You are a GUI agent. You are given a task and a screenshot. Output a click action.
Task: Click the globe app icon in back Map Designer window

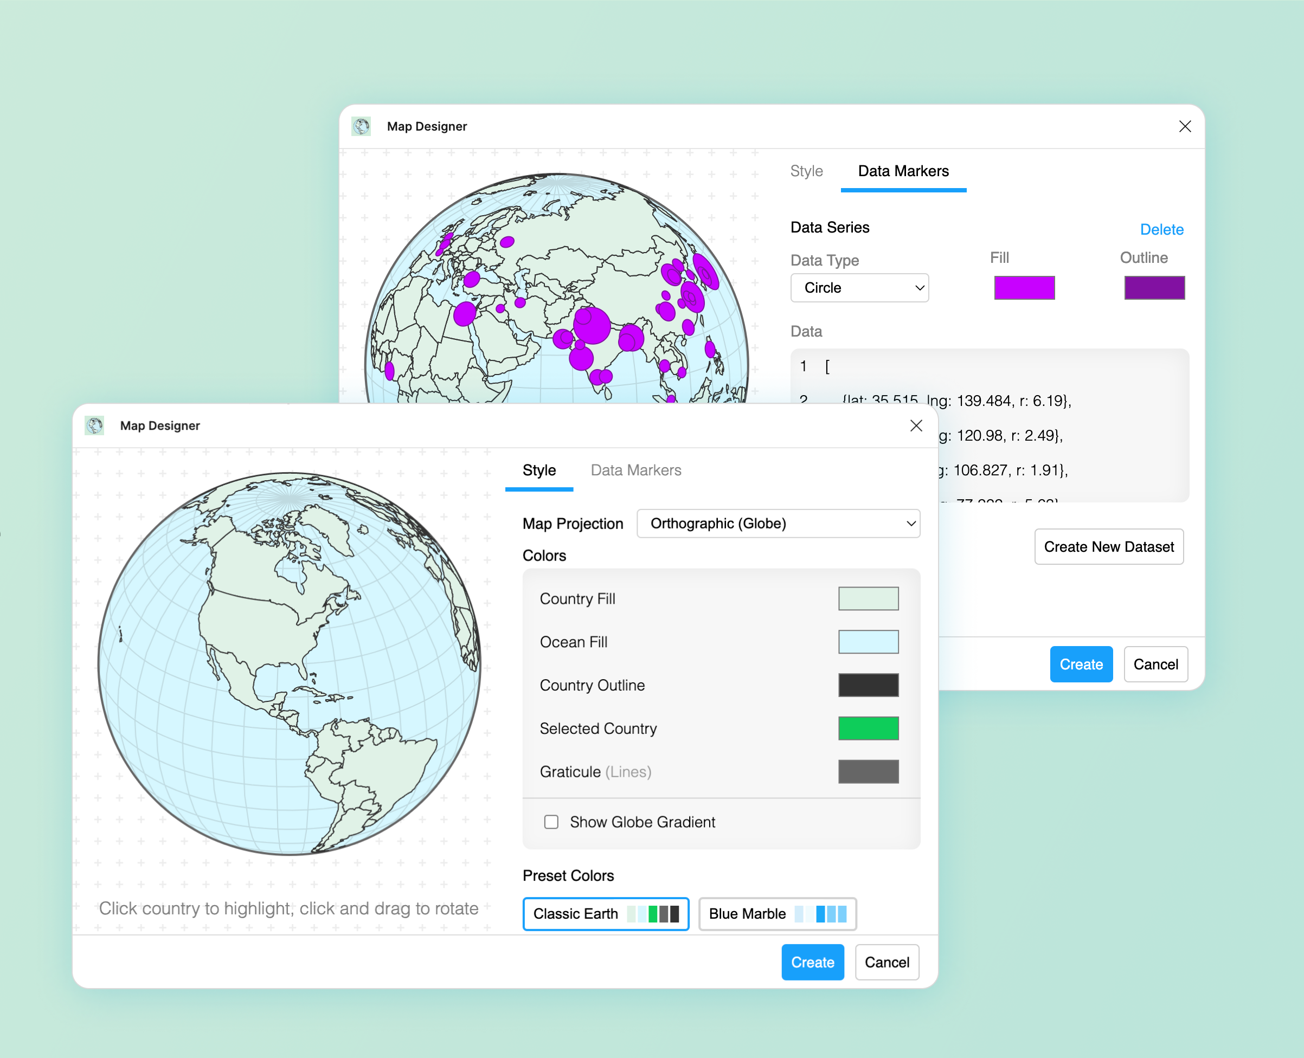(x=362, y=126)
